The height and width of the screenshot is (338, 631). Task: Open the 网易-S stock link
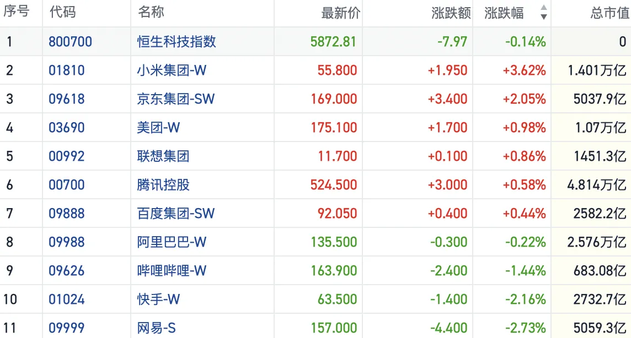[157, 328]
